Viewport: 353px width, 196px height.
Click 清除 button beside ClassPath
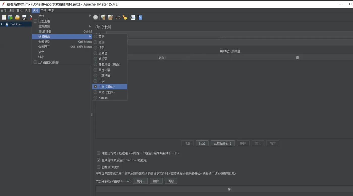pos(171,181)
